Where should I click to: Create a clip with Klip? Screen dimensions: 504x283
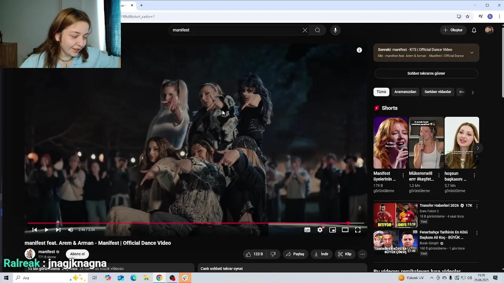click(x=345, y=254)
